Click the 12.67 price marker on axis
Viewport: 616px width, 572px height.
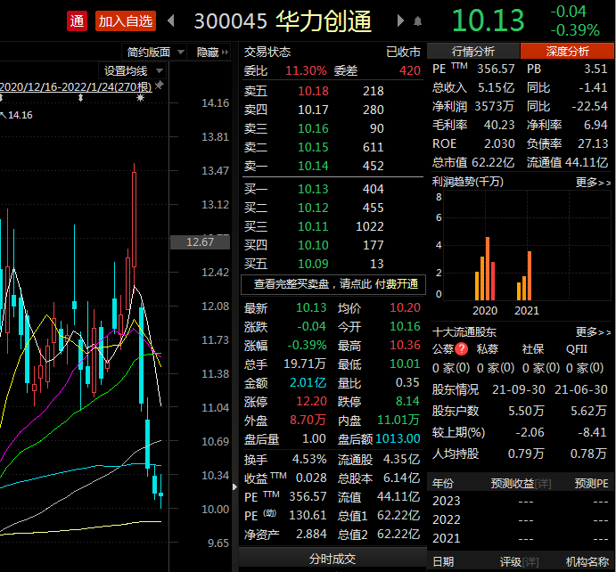[200, 241]
